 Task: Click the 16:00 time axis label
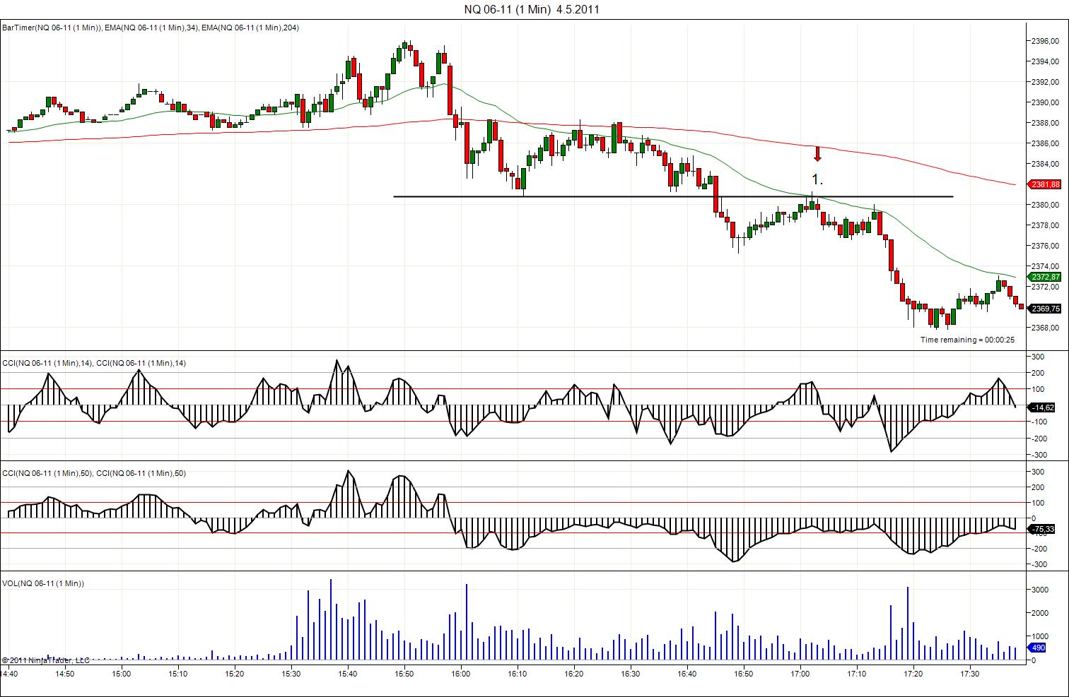[460, 674]
